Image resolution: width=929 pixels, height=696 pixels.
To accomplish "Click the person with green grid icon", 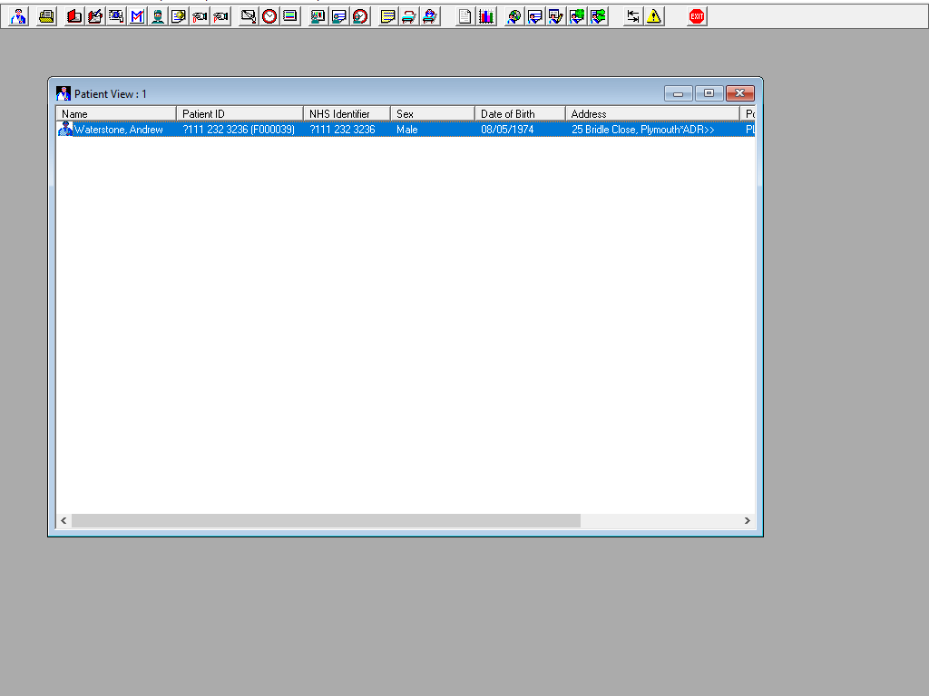I will point(576,16).
